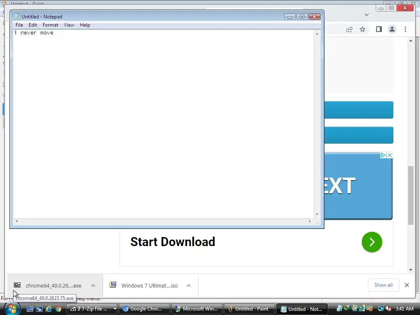Image resolution: width=420 pixels, height=315 pixels.
Task: Click Chrome page scrollbar down arrow
Action: point(411,270)
